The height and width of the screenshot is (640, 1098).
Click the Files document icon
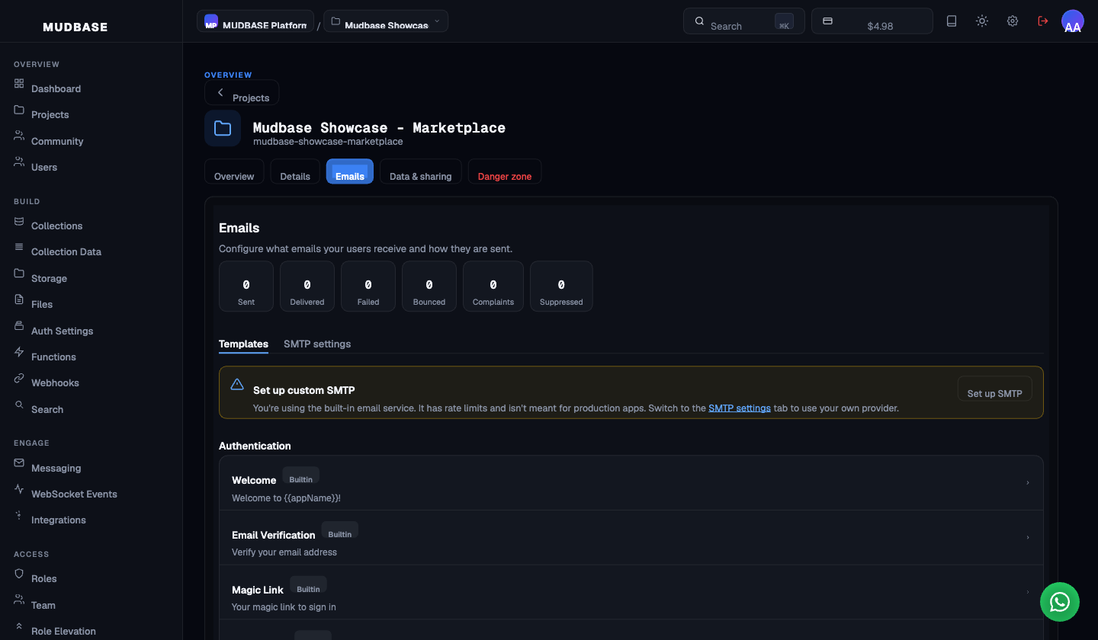[19, 299]
